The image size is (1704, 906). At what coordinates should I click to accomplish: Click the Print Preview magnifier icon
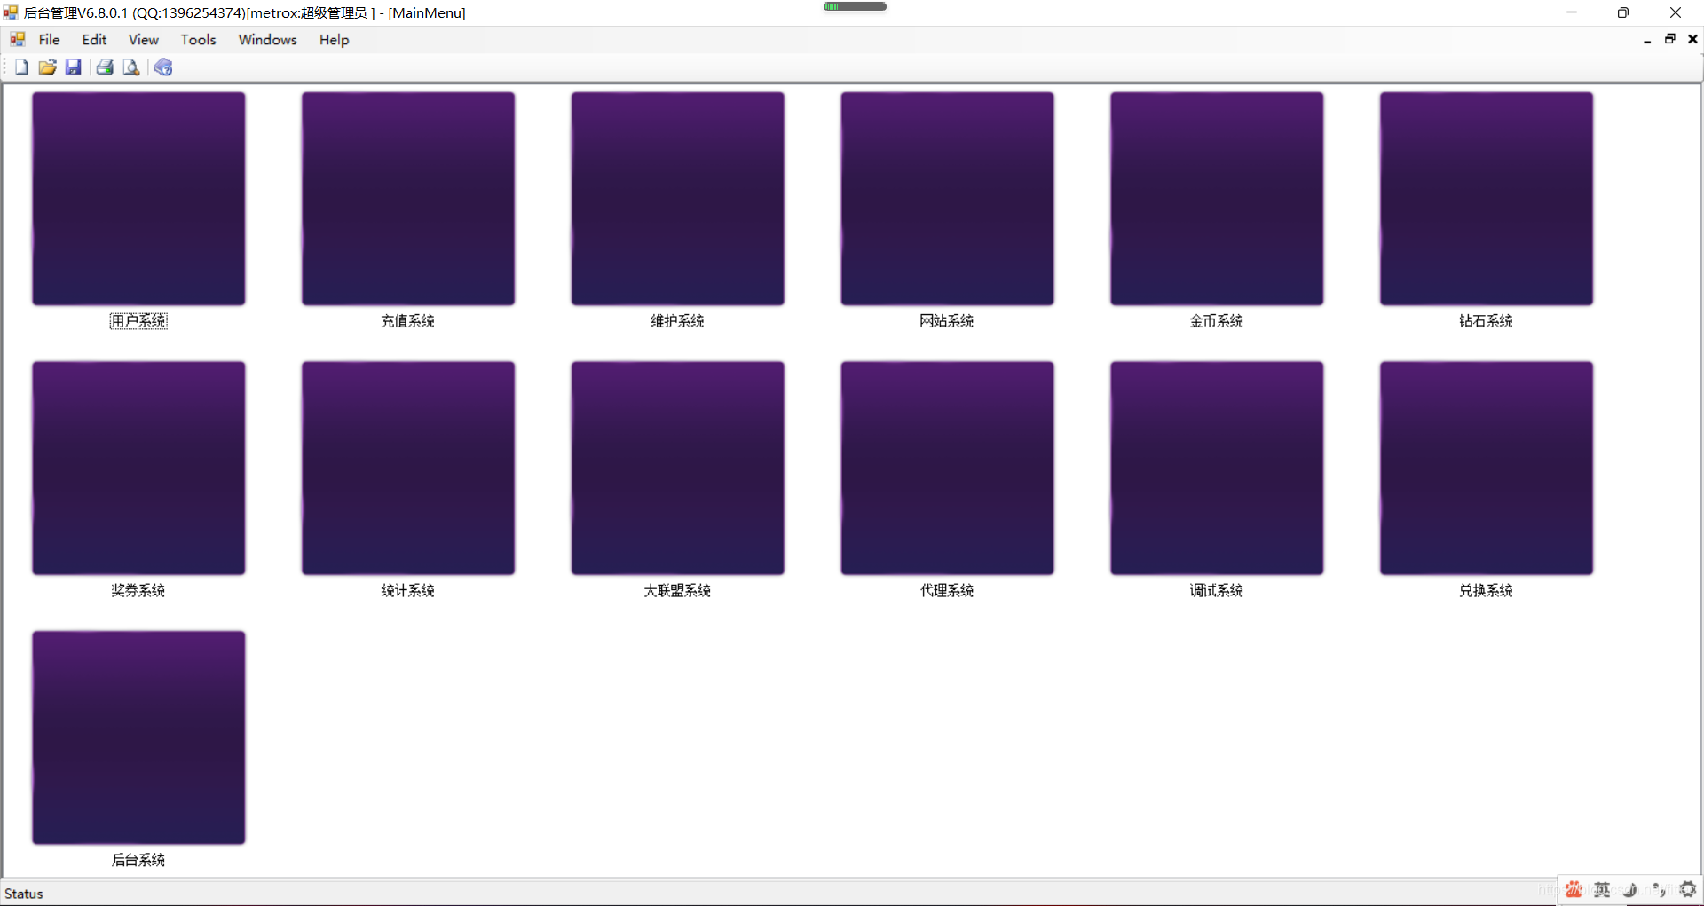131,67
